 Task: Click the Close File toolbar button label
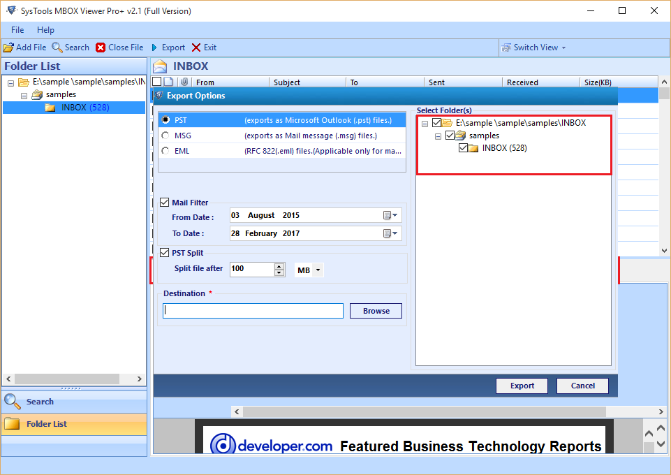point(126,47)
